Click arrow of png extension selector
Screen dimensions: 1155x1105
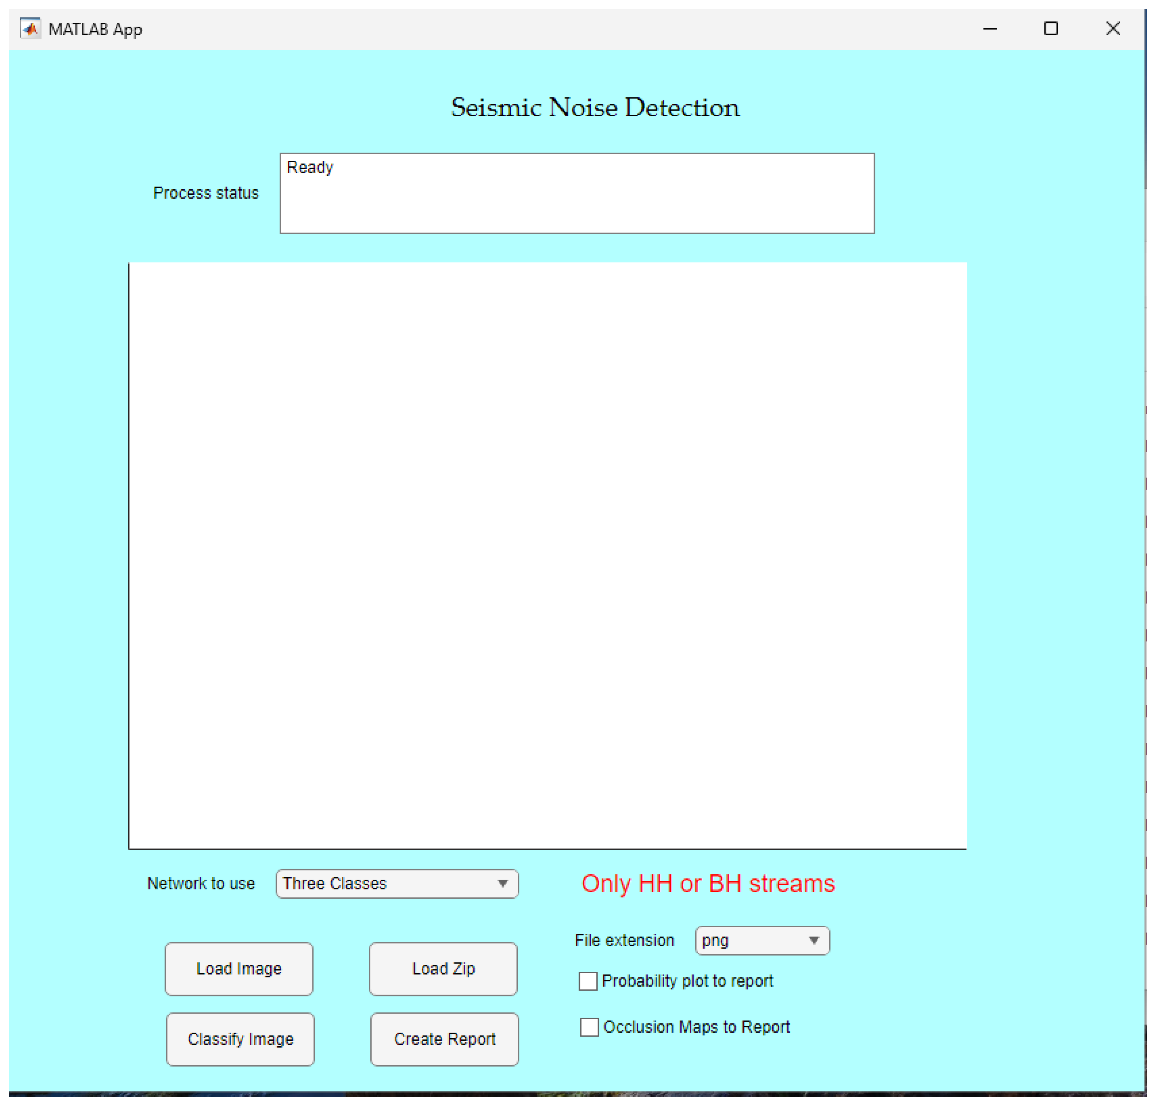[x=814, y=941]
